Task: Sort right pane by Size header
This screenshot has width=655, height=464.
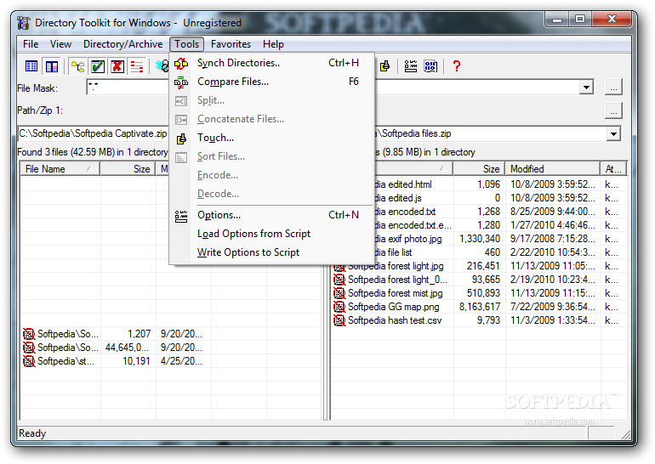Action: 479,169
